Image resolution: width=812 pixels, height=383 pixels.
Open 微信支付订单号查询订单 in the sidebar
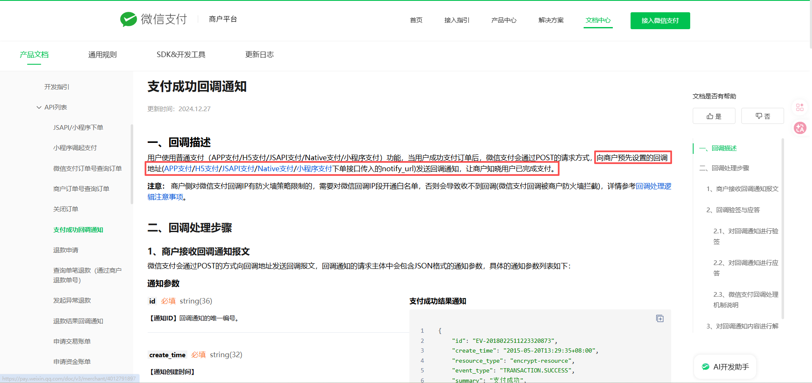[88, 168]
